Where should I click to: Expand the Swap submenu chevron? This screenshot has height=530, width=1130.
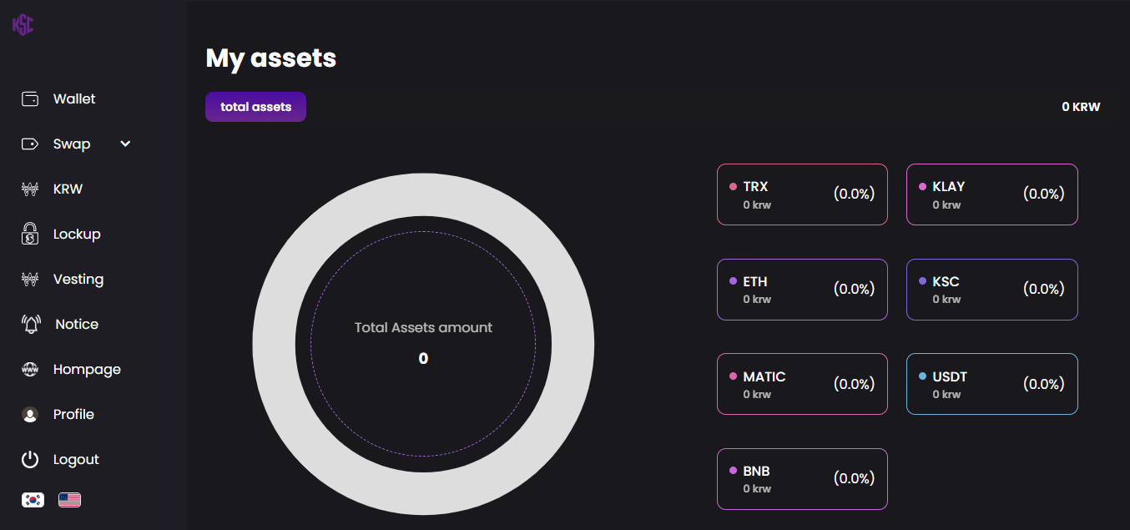point(125,144)
